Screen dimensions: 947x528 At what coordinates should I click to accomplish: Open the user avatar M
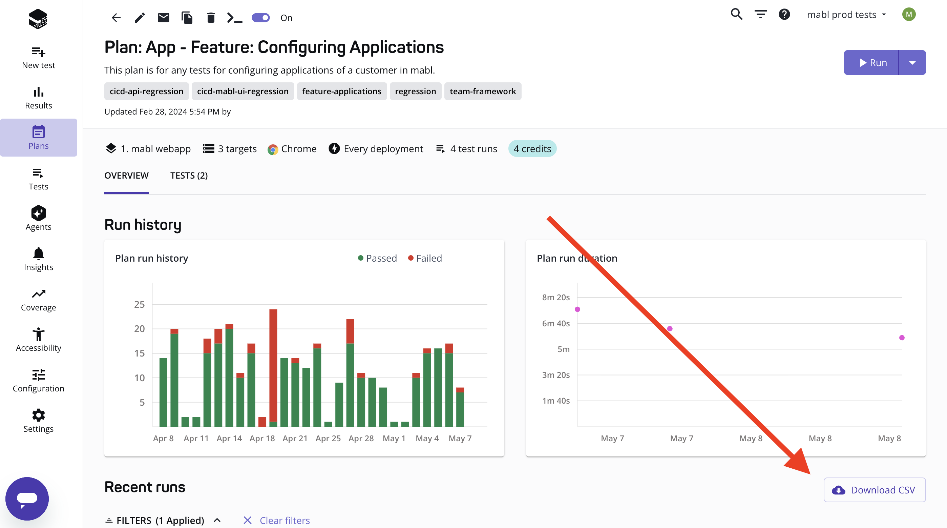pos(909,14)
